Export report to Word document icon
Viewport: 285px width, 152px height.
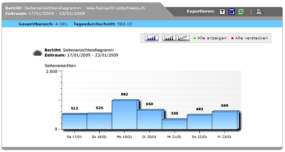tap(232, 12)
